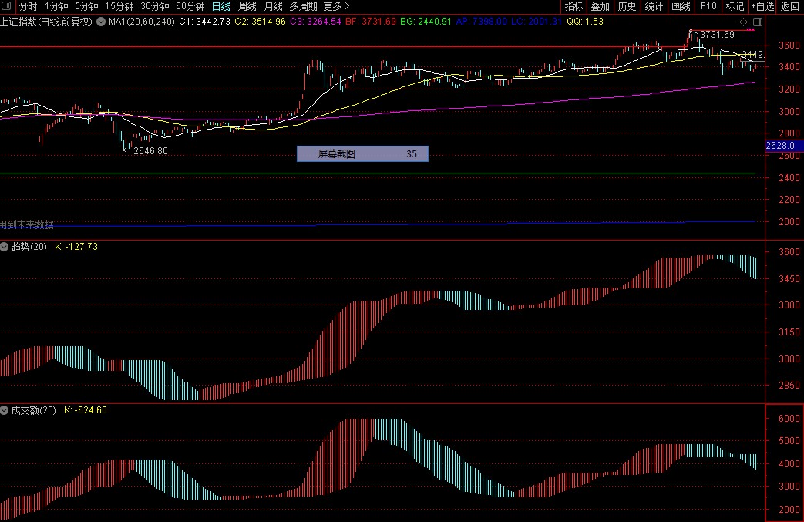804x522 pixels.
Task: Click the 2646.80 low price label
Action: (150, 151)
